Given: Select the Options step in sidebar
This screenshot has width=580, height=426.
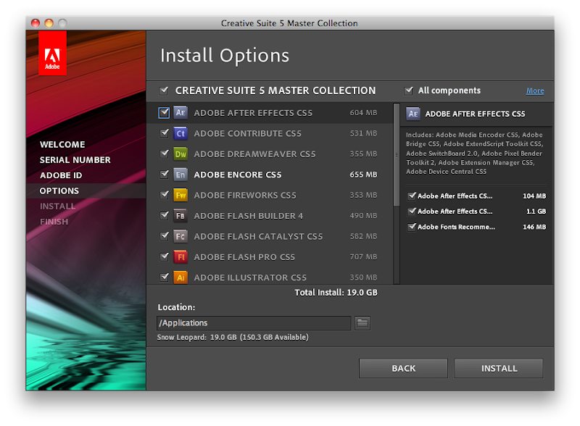Looking at the screenshot, I should 59,191.
